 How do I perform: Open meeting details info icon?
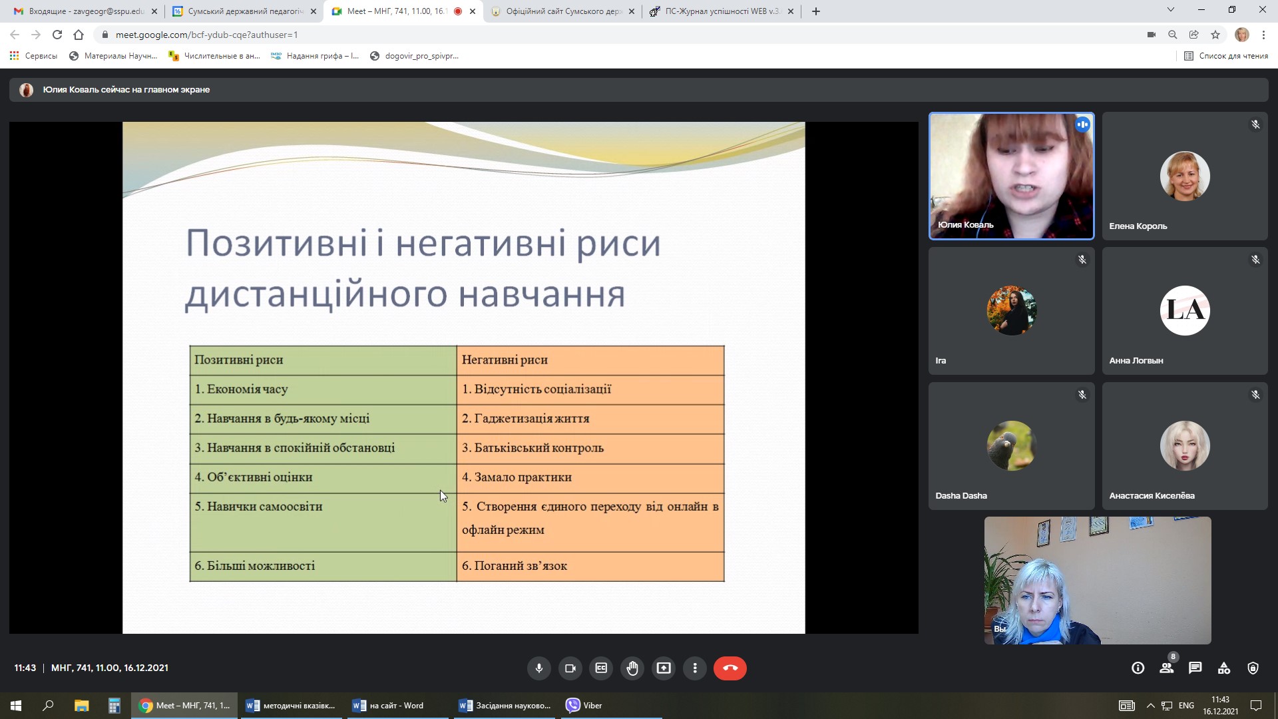[1138, 668]
